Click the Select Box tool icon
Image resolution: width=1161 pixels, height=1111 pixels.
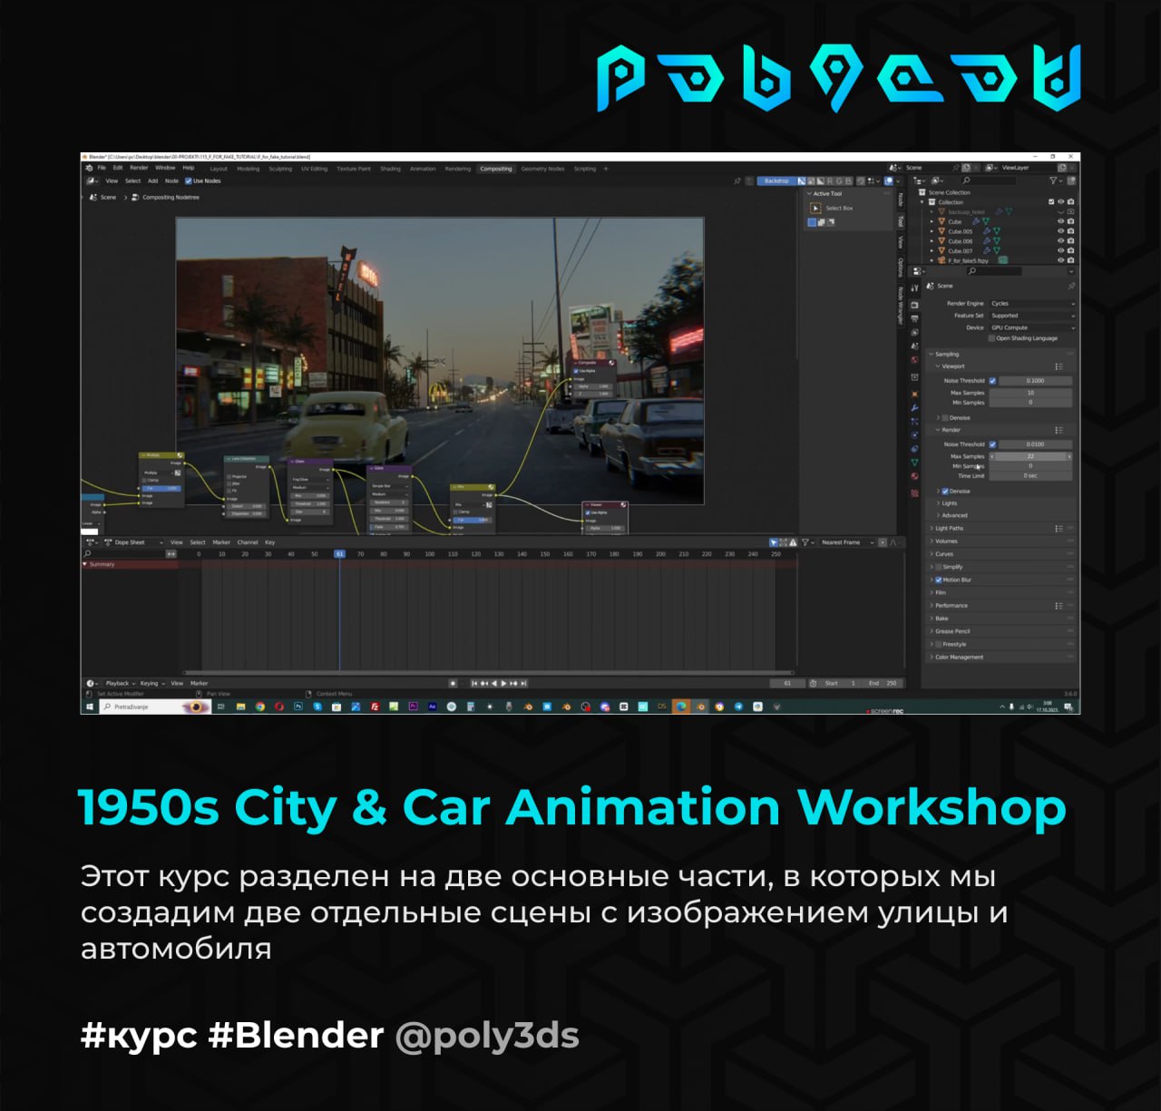coord(815,208)
